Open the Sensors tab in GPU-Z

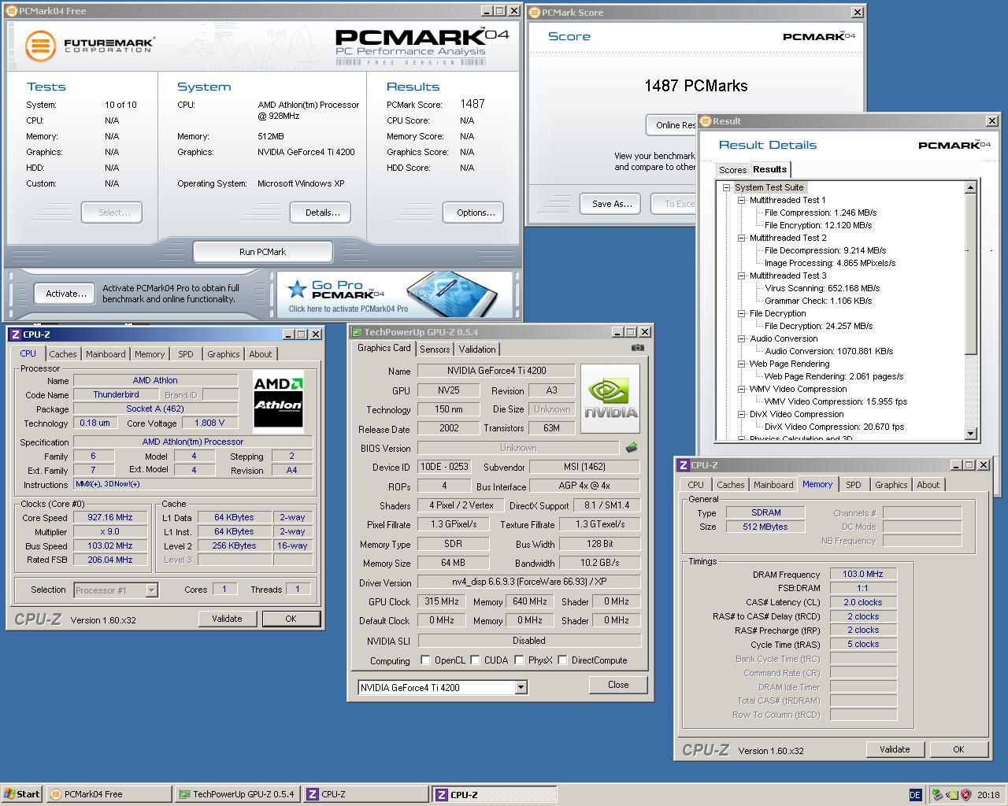(435, 349)
